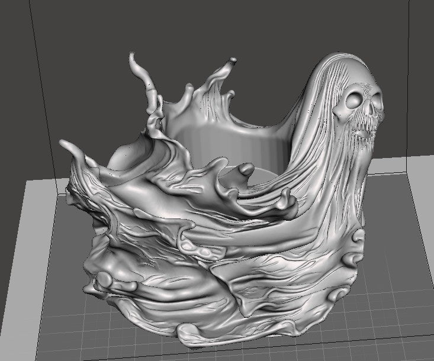
Task: Click the skull's cheekbone below eye socket
Action: point(342,112)
